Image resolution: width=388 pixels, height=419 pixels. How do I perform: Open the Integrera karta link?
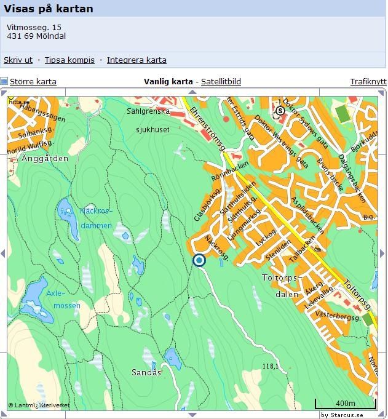pos(137,60)
